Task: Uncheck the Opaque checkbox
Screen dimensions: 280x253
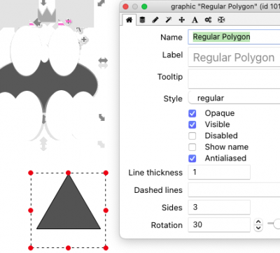Action: coord(192,113)
